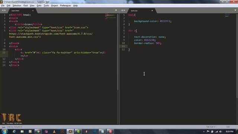Screen dimensions: 238x134
Task: Open Tab Size 4 selector in status bar
Action: tap(211, 127)
